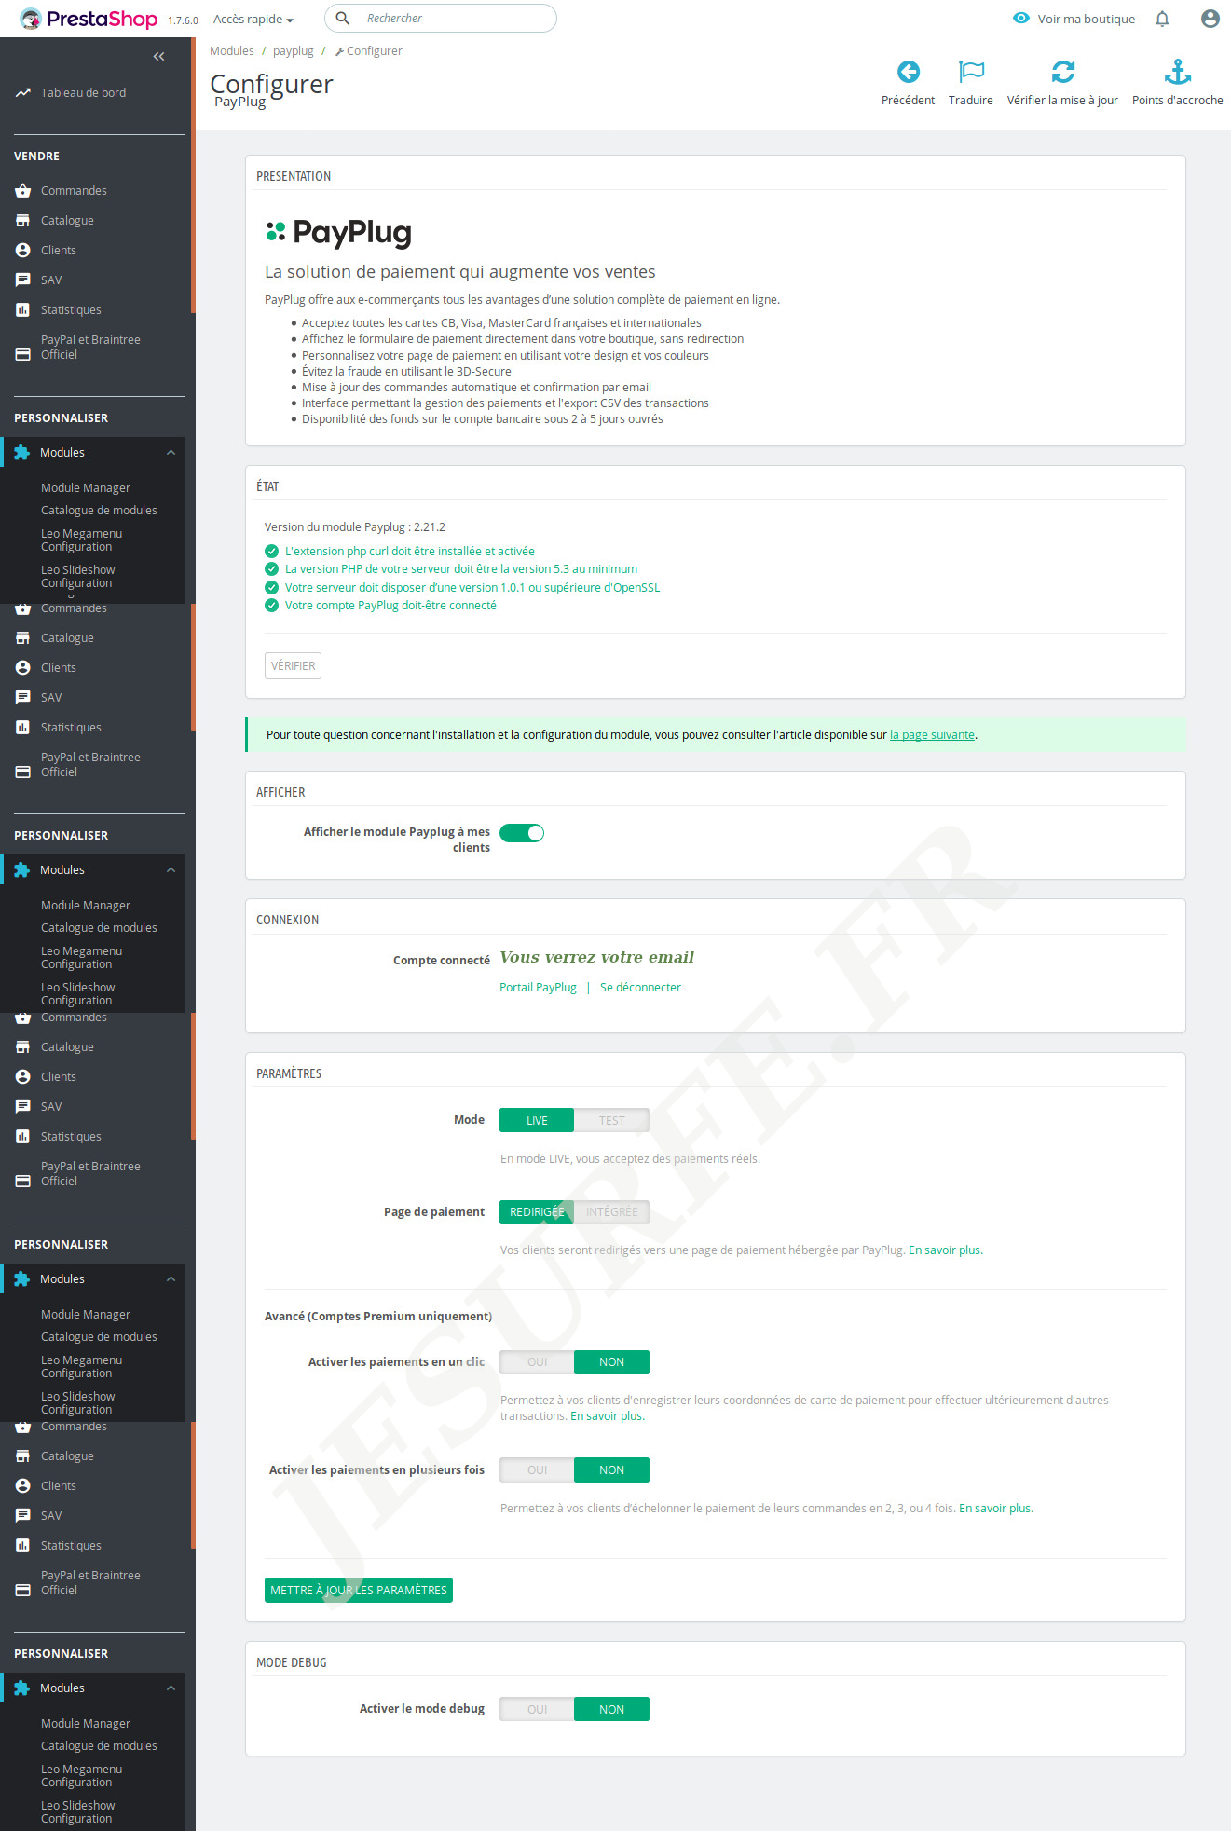
Task: Switch Mode to TEST
Action: [x=611, y=1120]
